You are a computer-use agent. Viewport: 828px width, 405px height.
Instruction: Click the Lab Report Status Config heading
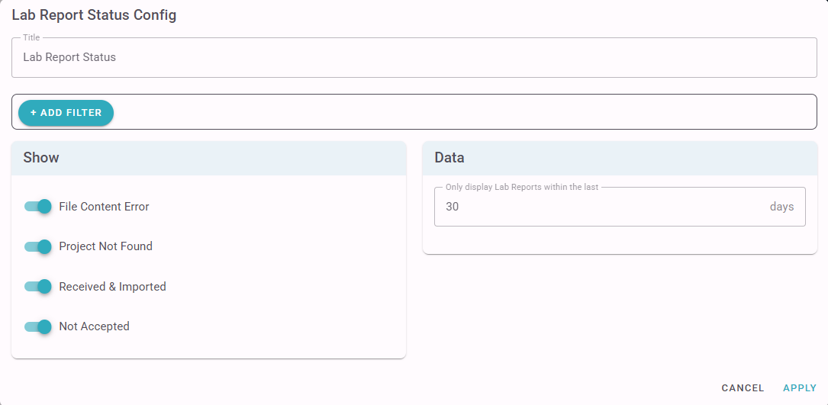pyautogui.click(x=94, y=15)
